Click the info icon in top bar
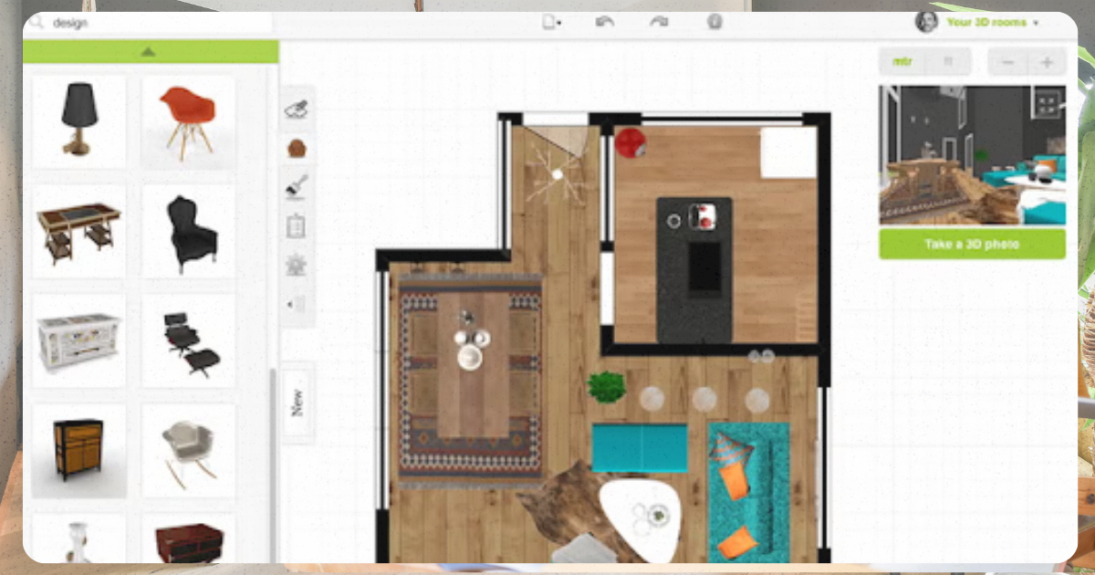 (715, 22)
